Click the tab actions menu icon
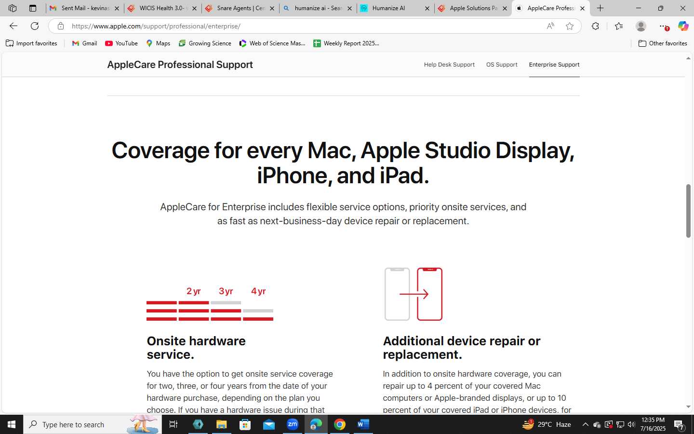This screenshot has width=694, height=434. point(33,8)
